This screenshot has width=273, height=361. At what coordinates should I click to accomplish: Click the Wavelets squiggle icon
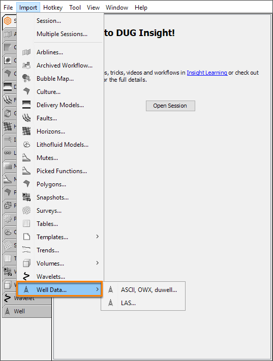pos(26,277)
